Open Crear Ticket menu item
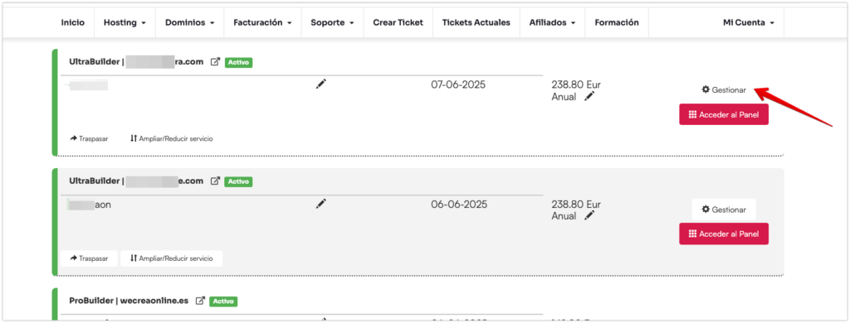 click(398, 22)
